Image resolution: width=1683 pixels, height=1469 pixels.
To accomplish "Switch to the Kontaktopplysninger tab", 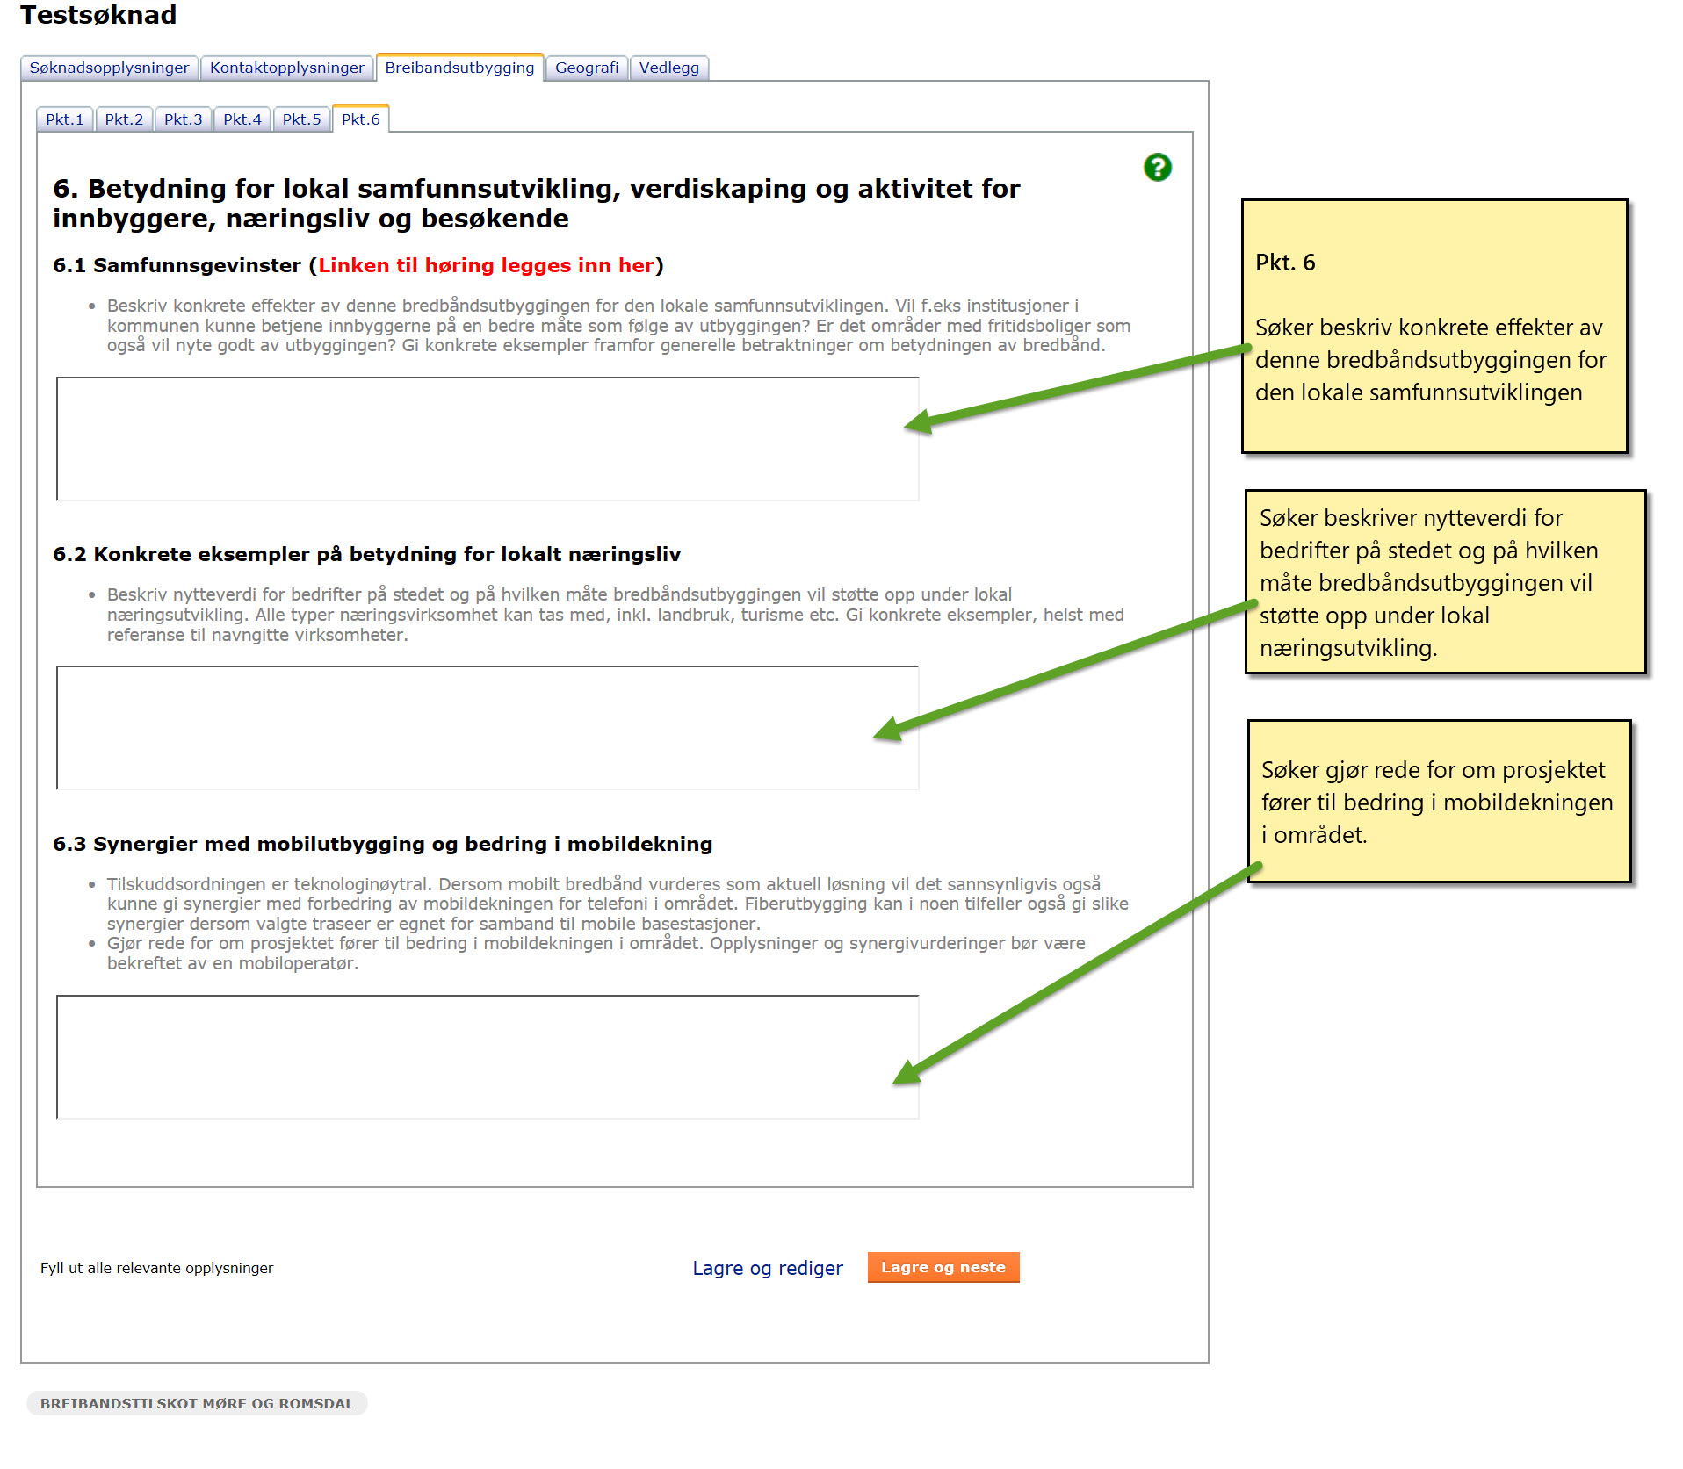I will pyautogui.click(x=286, y=68).
